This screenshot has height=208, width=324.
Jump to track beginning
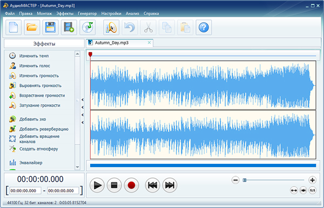[x=152, y=185]
